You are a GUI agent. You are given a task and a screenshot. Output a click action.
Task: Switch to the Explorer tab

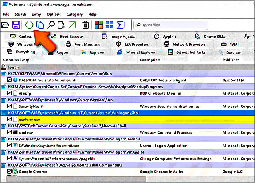tap(93, 52)
